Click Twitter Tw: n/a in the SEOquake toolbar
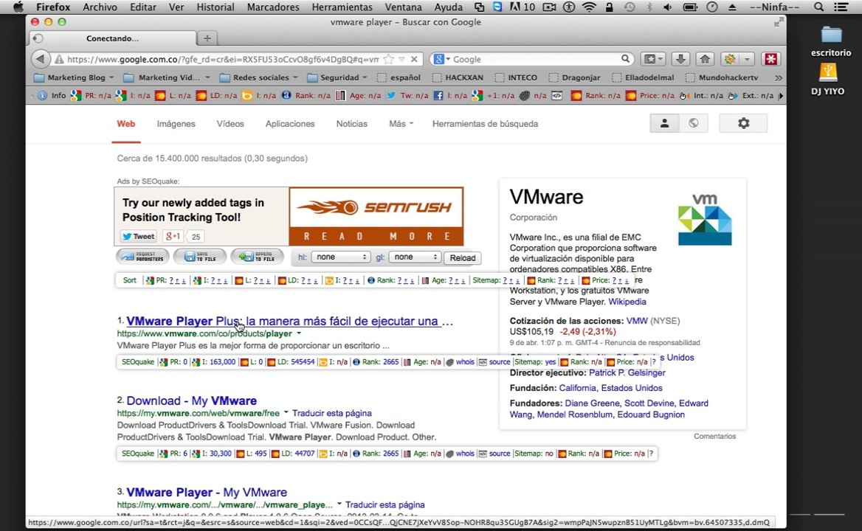The width and height of the screenshot is (862, 531). click(x=407, y=96)
